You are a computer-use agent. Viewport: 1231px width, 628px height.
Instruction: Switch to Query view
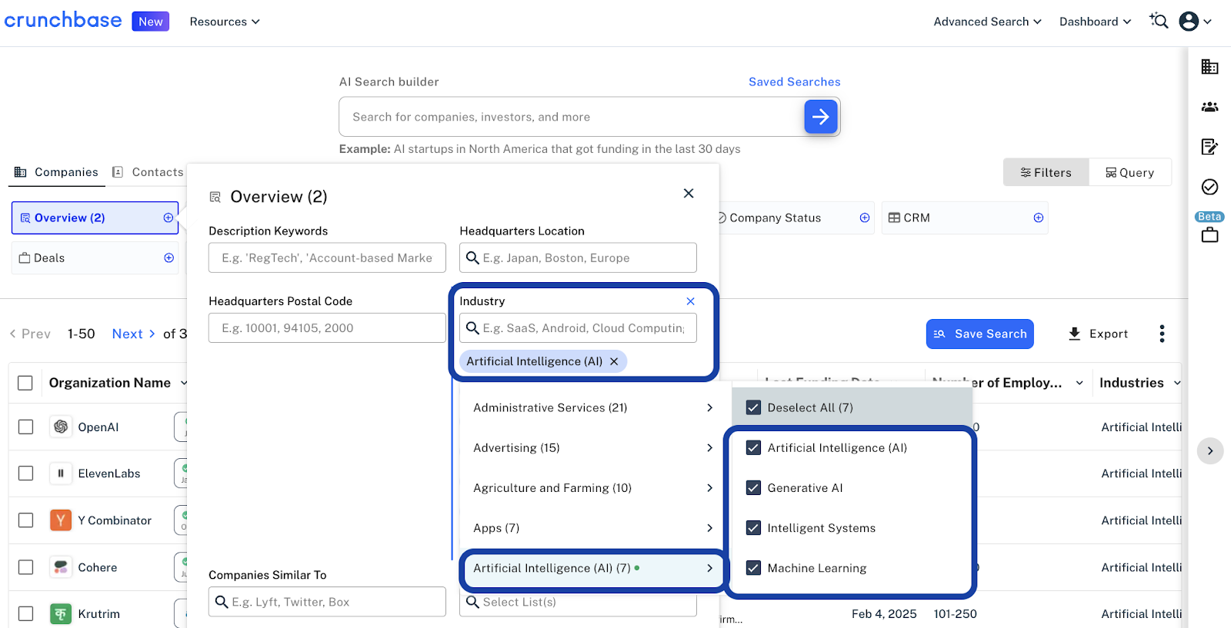click(1130, 172)
